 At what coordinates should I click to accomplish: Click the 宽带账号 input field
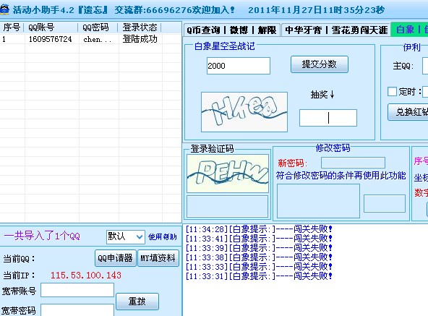click(x=77, y=290)
